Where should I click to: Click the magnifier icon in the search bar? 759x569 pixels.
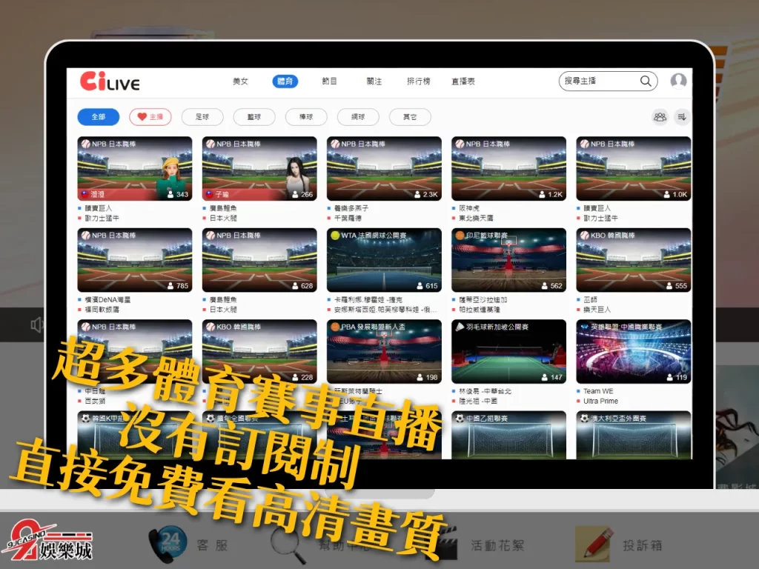pos(645,81)
